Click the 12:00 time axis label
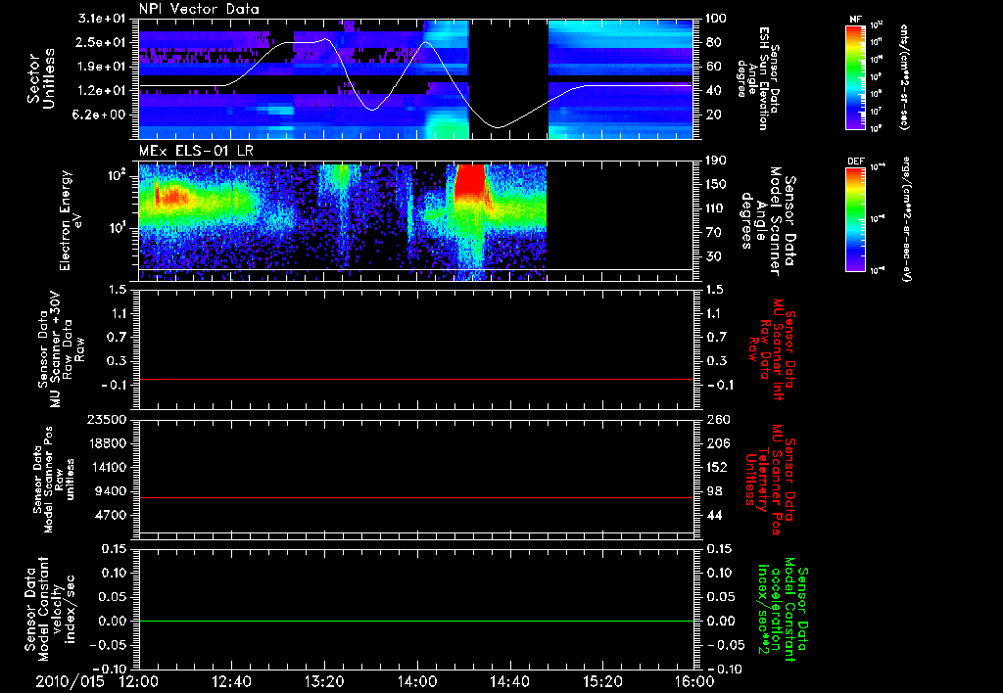The height and width of the screenshot is (693, 1003). coord(139,681)
